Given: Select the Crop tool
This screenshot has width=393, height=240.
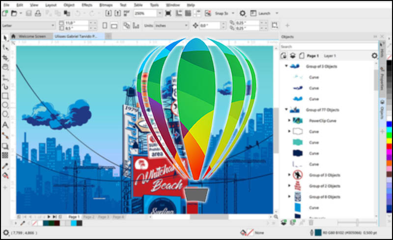Looking at the screenshot, I should (x=5, y=57).
